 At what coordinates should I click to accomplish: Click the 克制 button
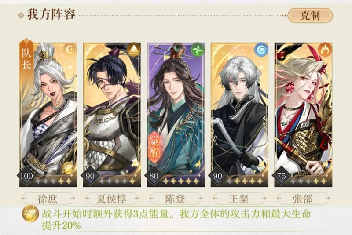[310, 15]
